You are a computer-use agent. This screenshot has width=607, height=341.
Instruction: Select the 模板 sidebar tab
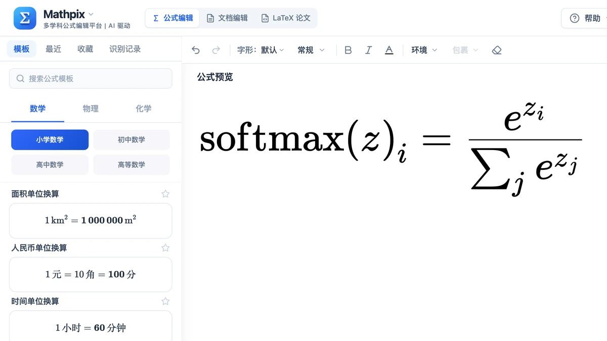[x=22, y=49]
